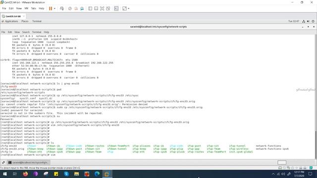Screen dimensions: 317x178
Task: Open VMware View menu
Action: [19, 8]
